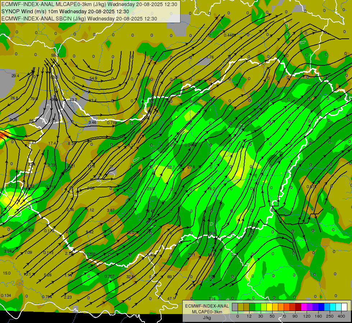Click the map value 18.2

click(x=211, y=189)
